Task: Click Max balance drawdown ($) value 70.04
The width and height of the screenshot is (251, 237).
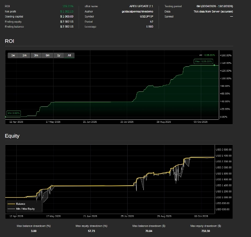Action: pos(149,231)
